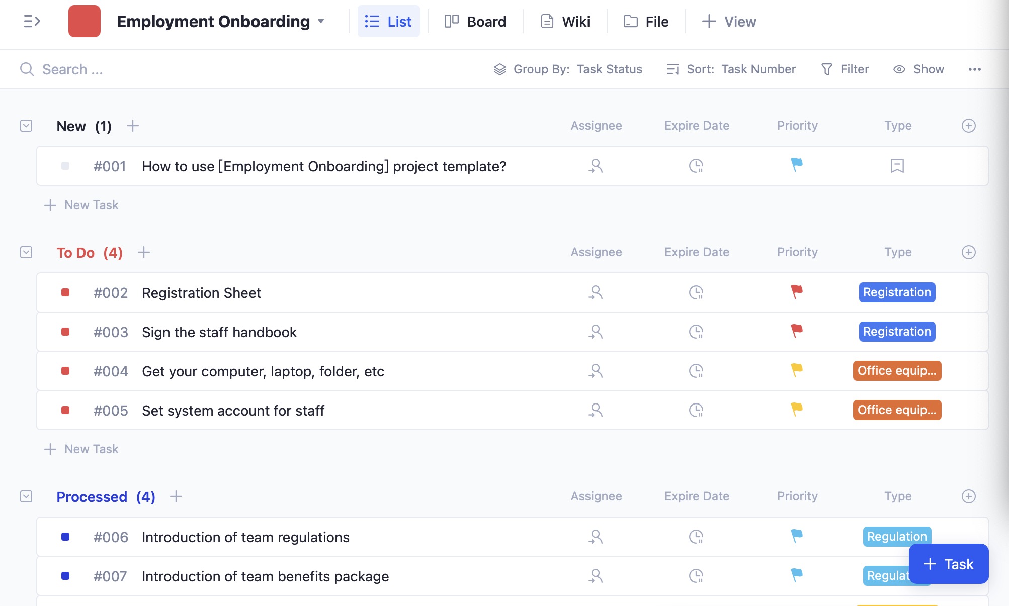Image resolution: width=1009 pixels, height=606 pixels.
Task: Click into the Search field
Action: [x=72, y=69]
